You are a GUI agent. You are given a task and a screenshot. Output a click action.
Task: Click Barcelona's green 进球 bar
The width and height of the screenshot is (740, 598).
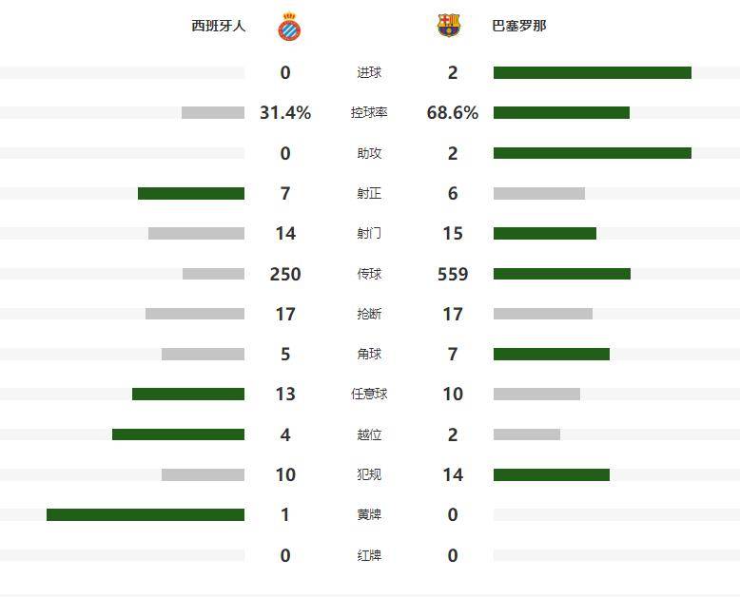click(x=592, y=73)
